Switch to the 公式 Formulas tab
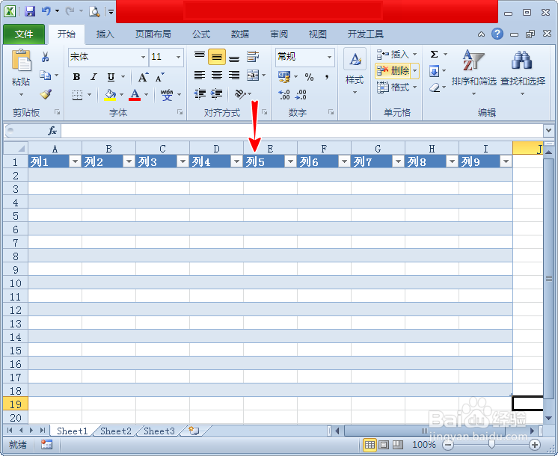558x456 pixels. pyautogui.click(x=201, y=34)
